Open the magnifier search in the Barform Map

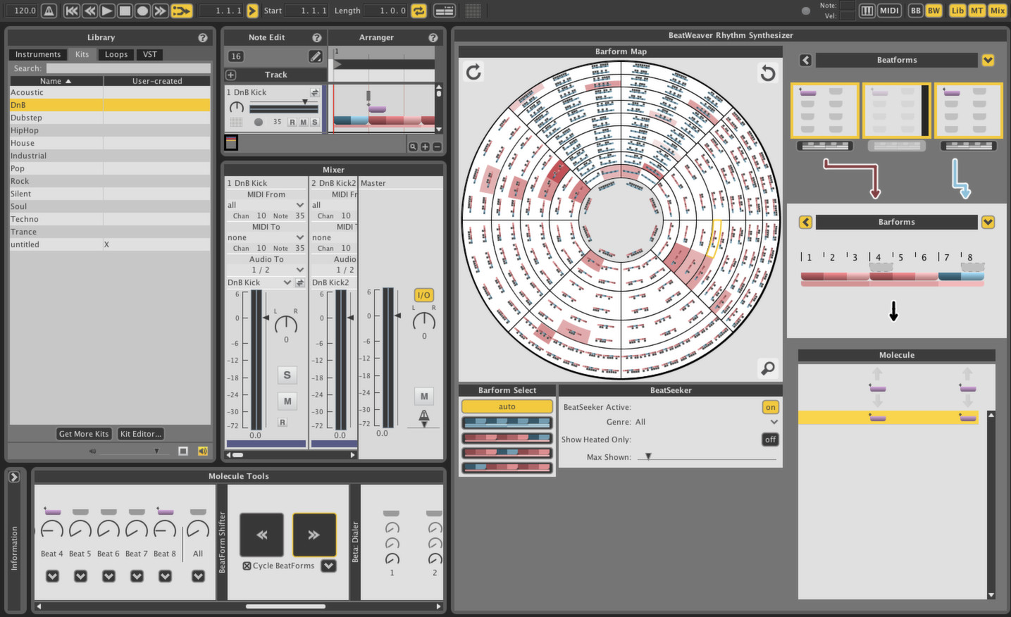pos(767,368)
